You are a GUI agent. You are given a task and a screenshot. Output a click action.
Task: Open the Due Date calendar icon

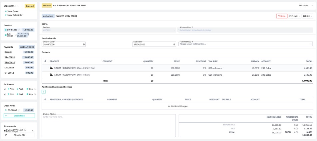[x=174, y=44]
